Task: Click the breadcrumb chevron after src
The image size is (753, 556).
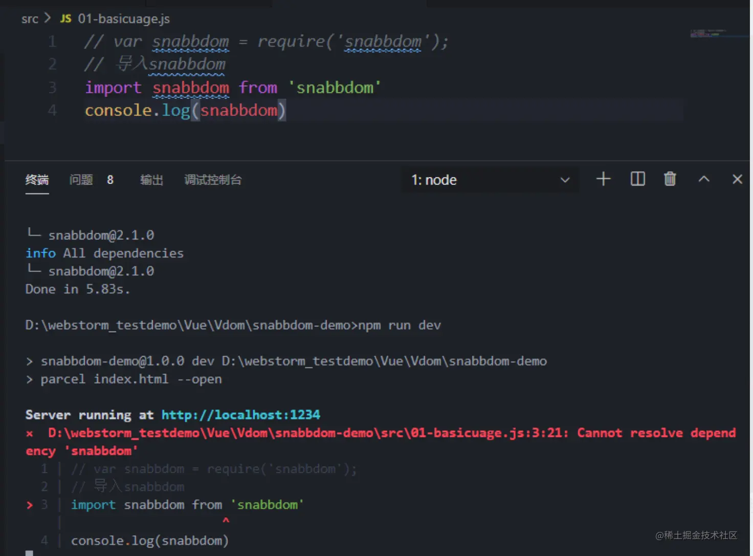Action: [x=48, y=18]
